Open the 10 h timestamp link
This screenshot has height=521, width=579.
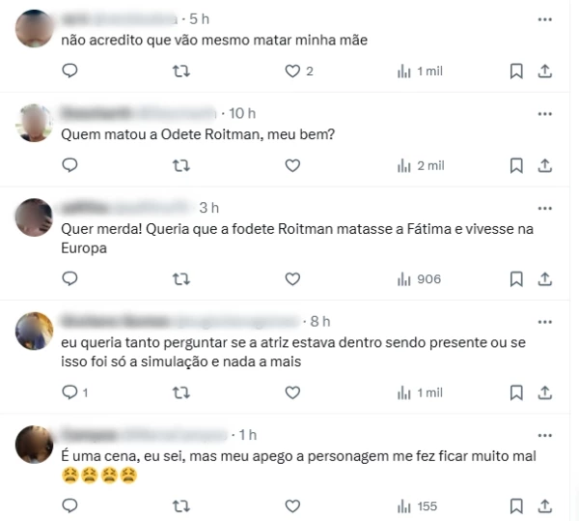tap(242, 113)
